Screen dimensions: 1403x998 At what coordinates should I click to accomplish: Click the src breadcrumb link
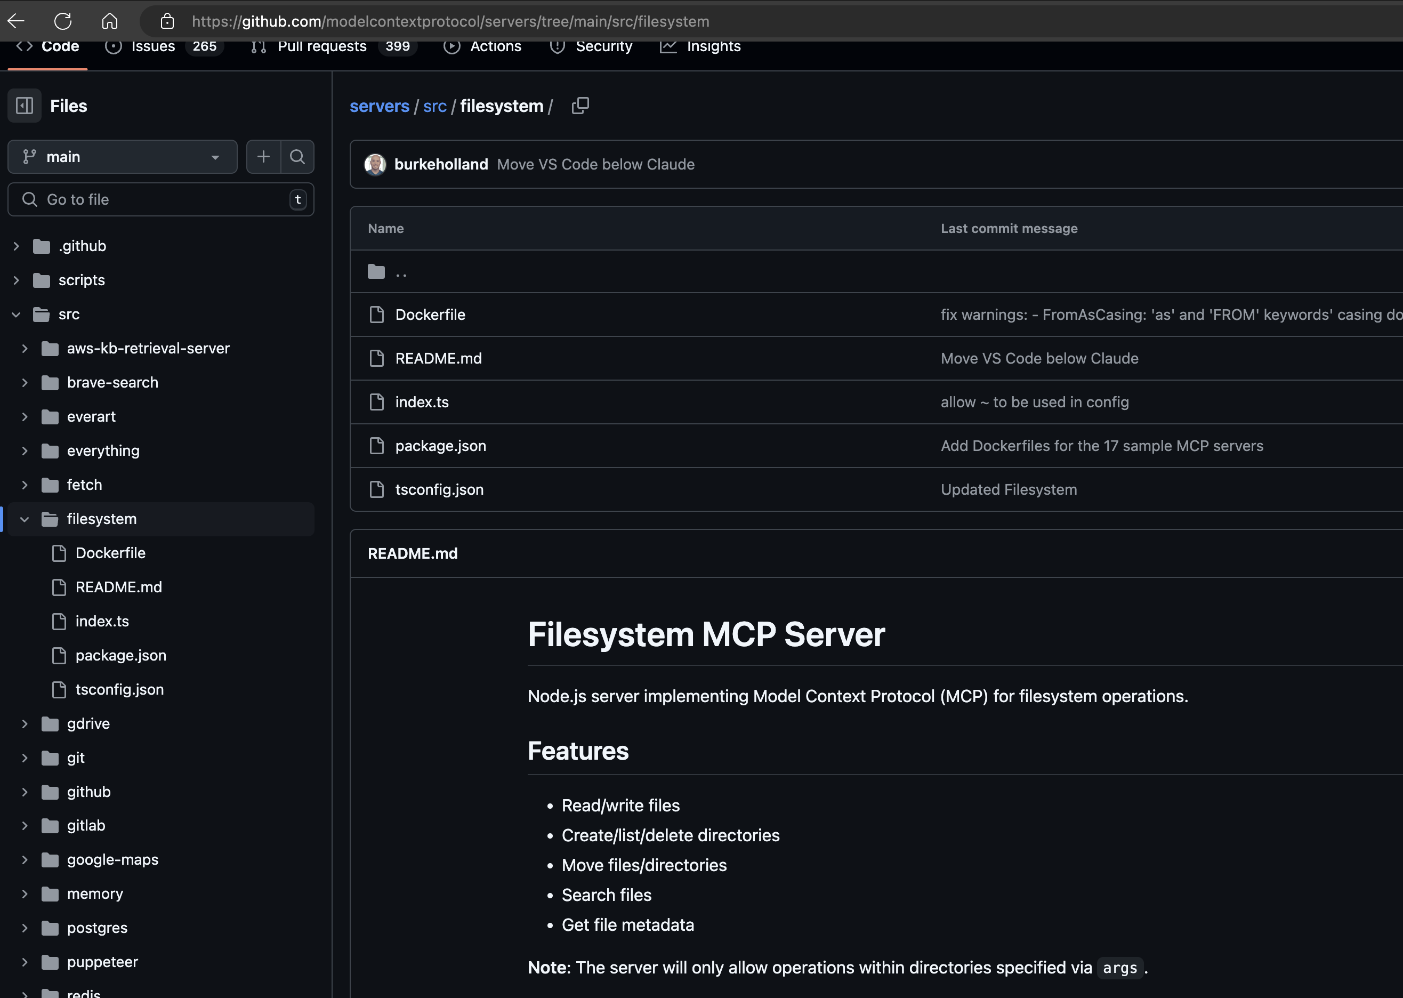click(435, 106)
